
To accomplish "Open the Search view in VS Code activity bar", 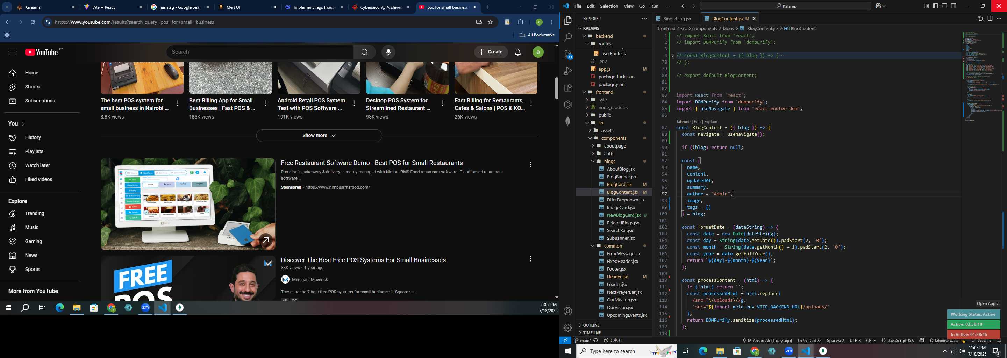I will [x=567, y=37].
